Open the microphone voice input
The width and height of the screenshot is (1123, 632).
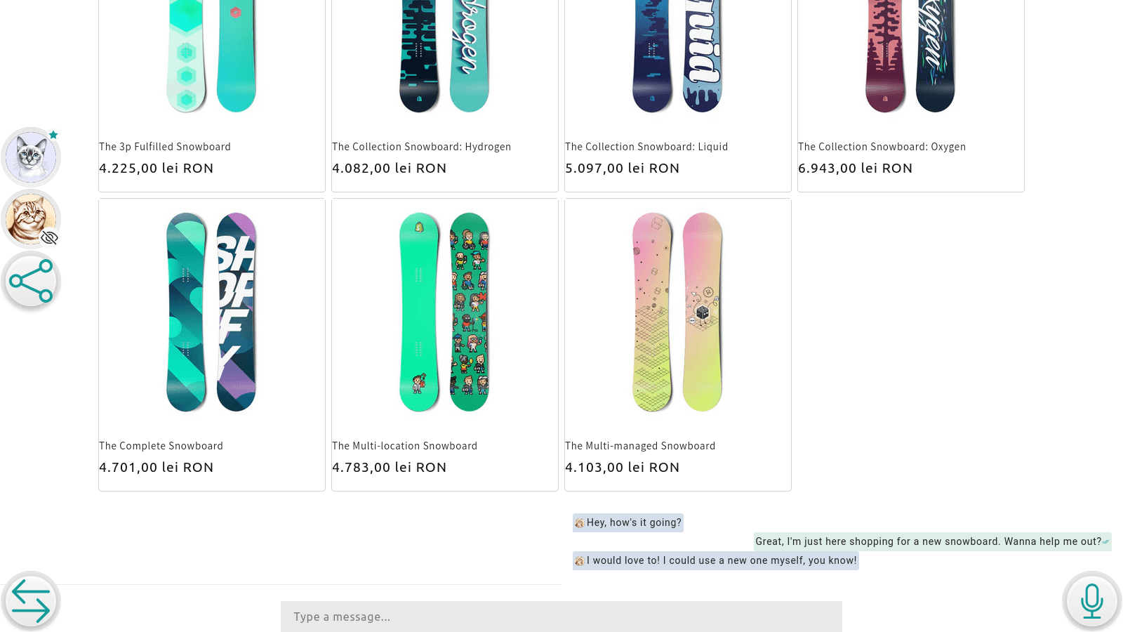click(x=1091, y=600)
